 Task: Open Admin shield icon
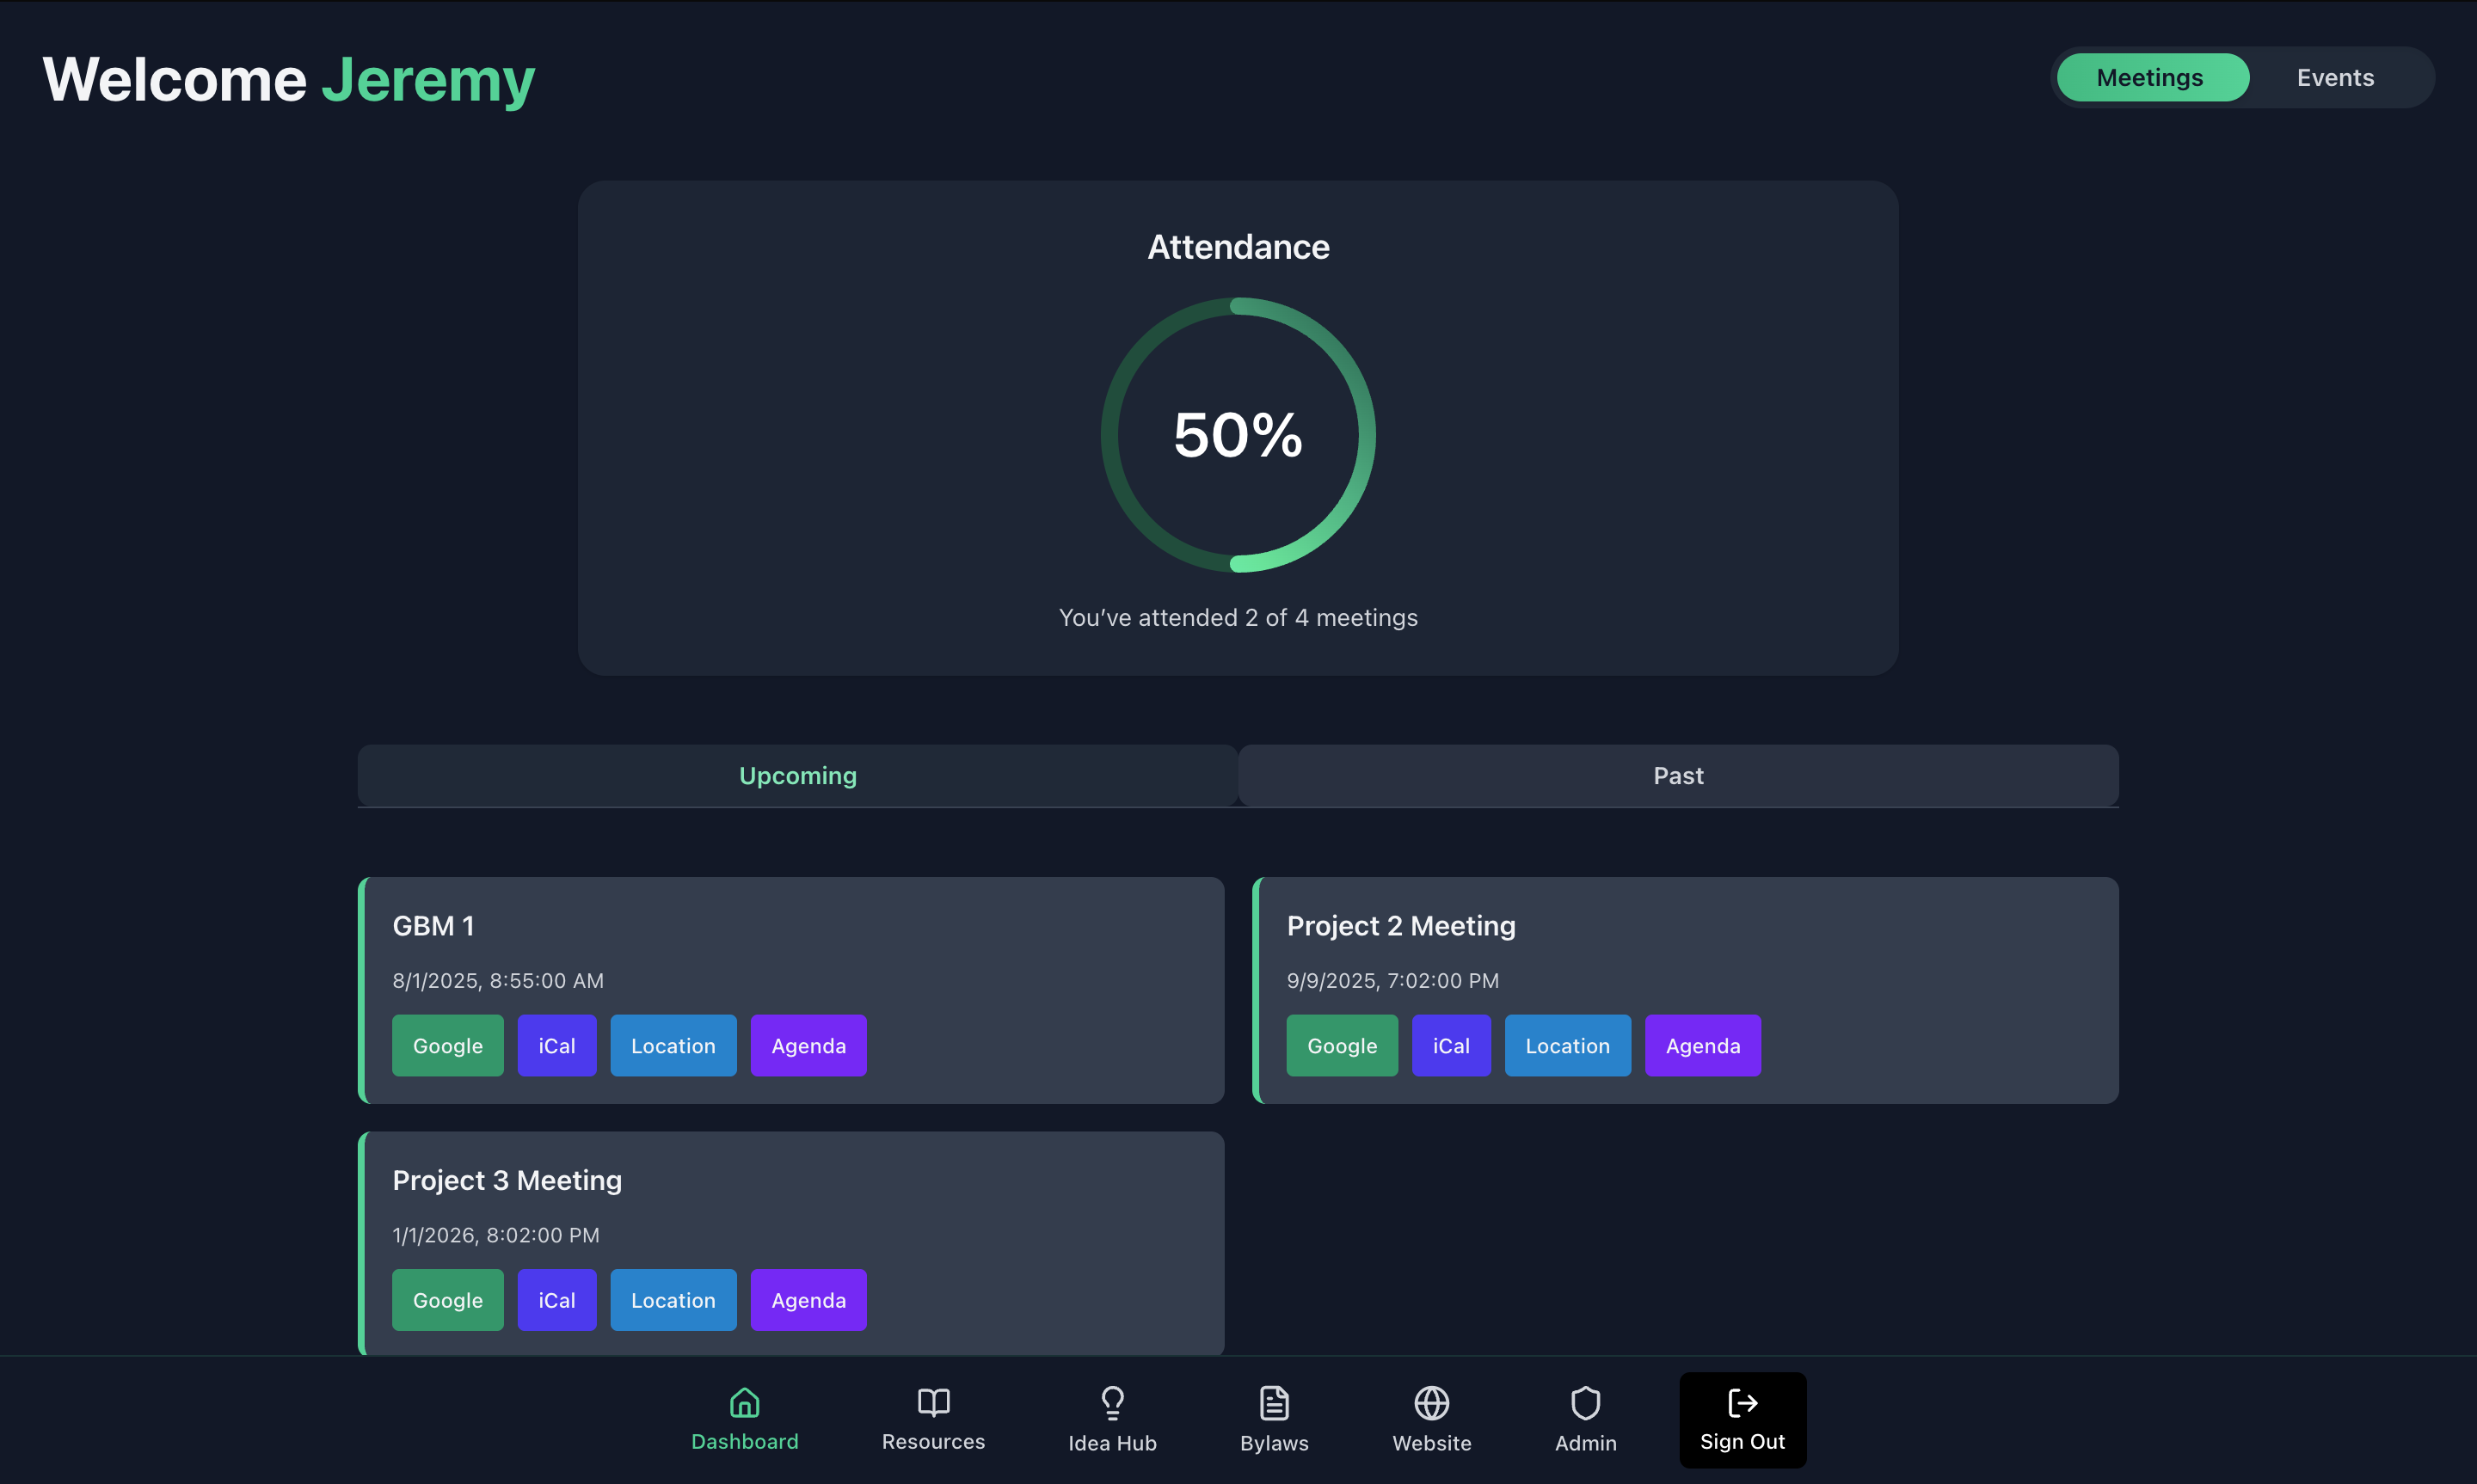(x=1585, y=1402)
